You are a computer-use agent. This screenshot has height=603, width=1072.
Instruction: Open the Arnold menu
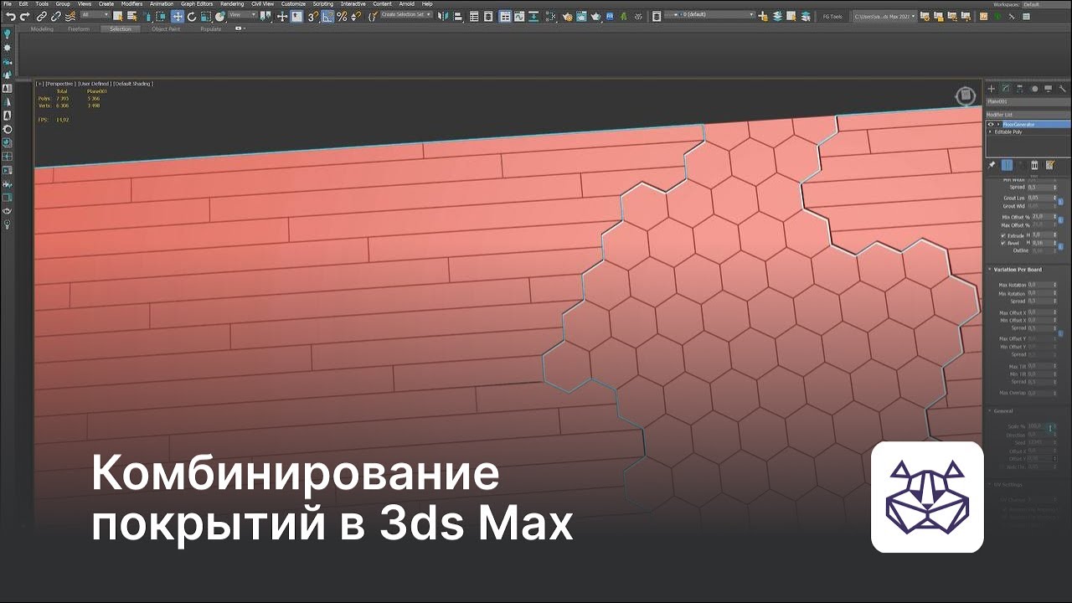point(406,4)
